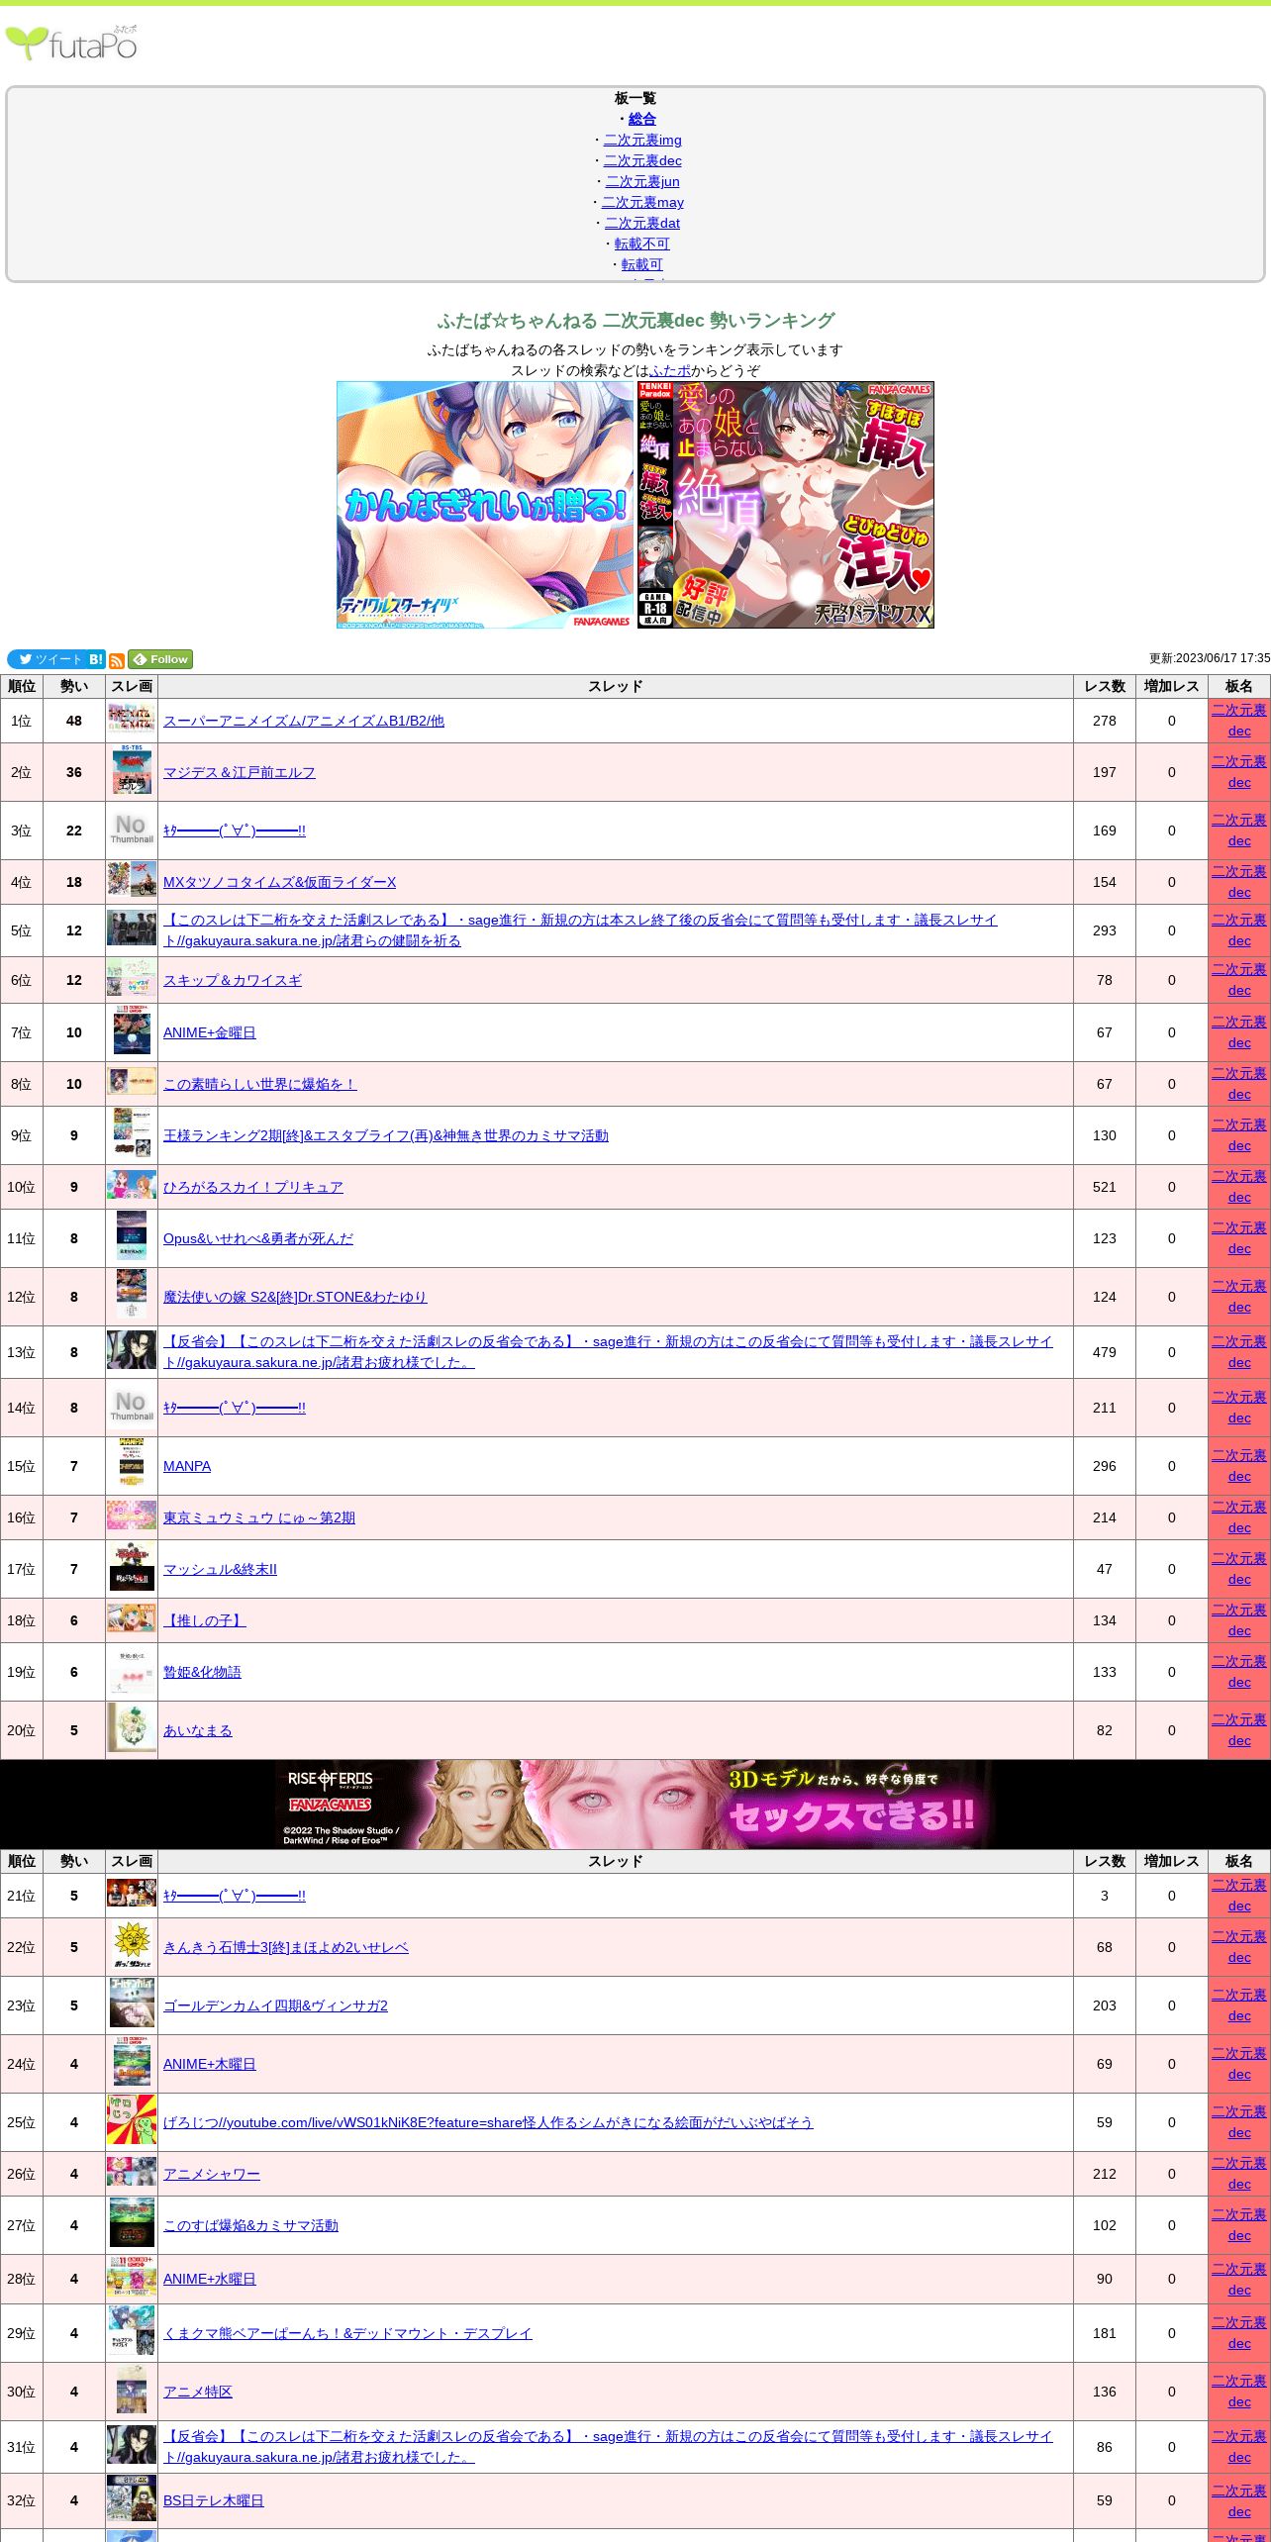Open the Opus&いせれべ&勇者が死んだ thread
The height and width of the screenshot is (2542, 1271).
pos(258,1238)
